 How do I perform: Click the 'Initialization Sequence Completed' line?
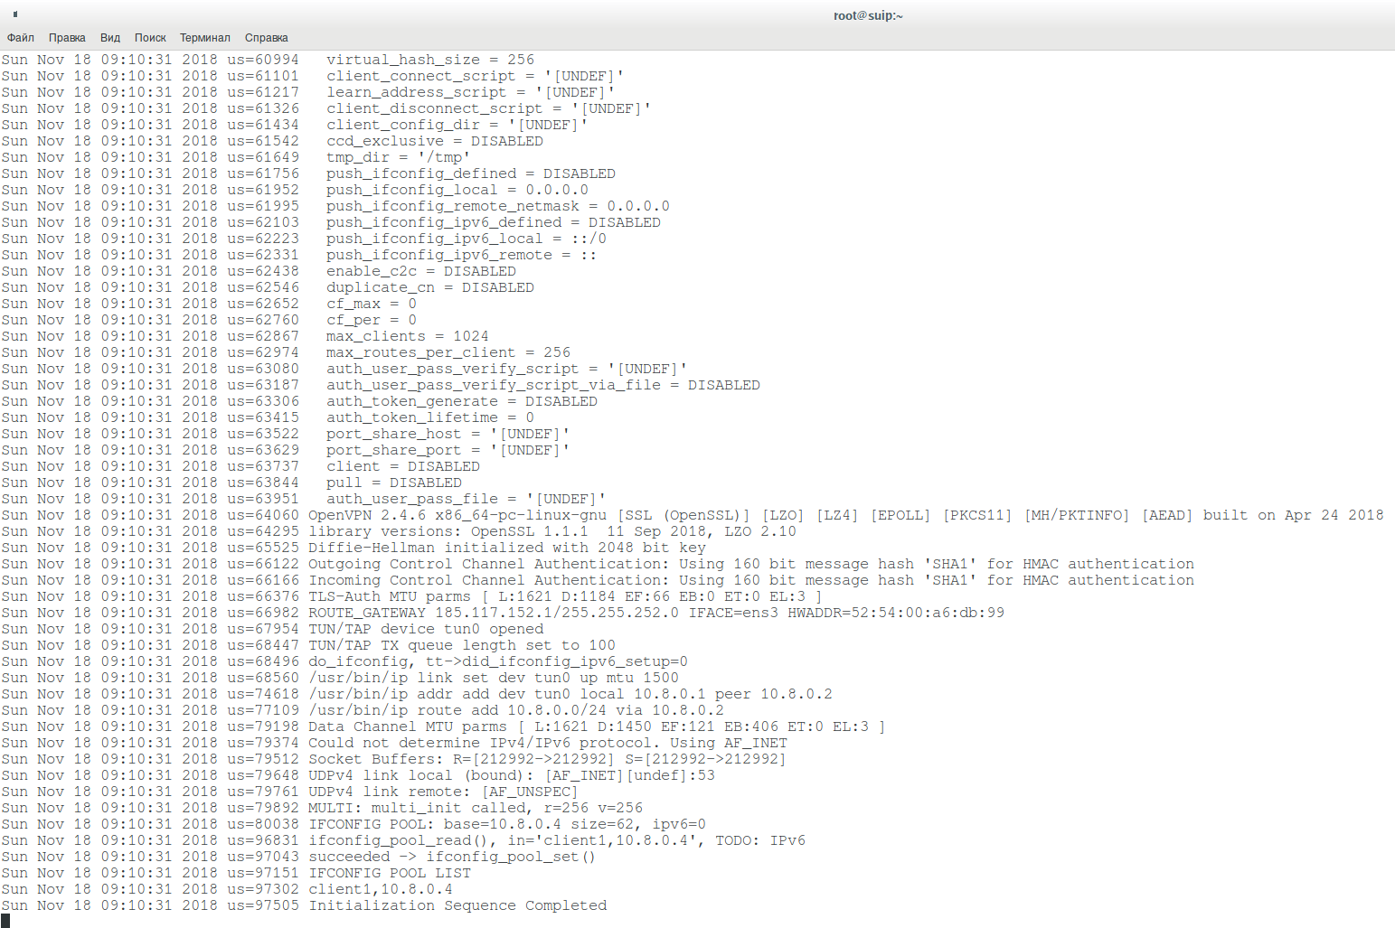[457, 905]
